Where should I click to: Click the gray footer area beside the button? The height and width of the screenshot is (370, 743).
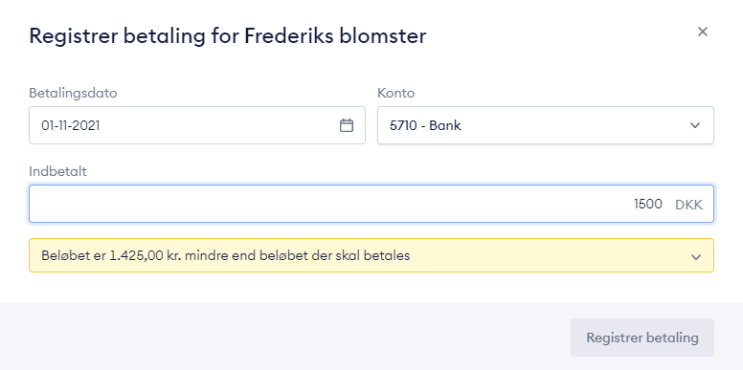[x=284, y=337]
